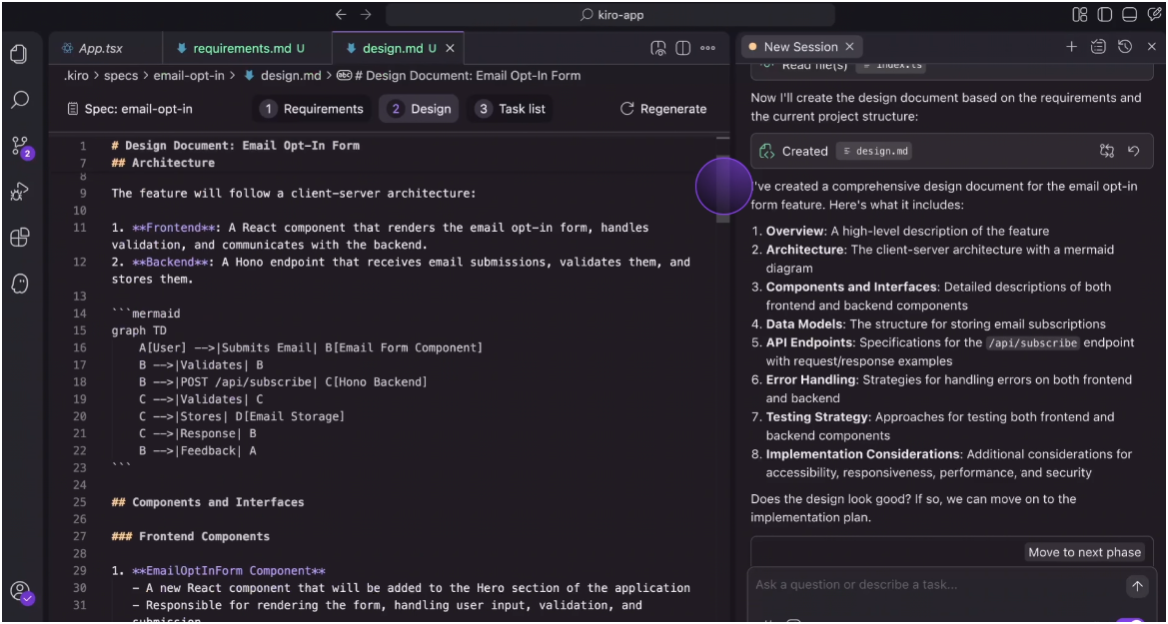Screen dimensions: 1168x624
Task: Open the design.md file chip in chat
Action: pyautogui.click(x=874, y=151)
